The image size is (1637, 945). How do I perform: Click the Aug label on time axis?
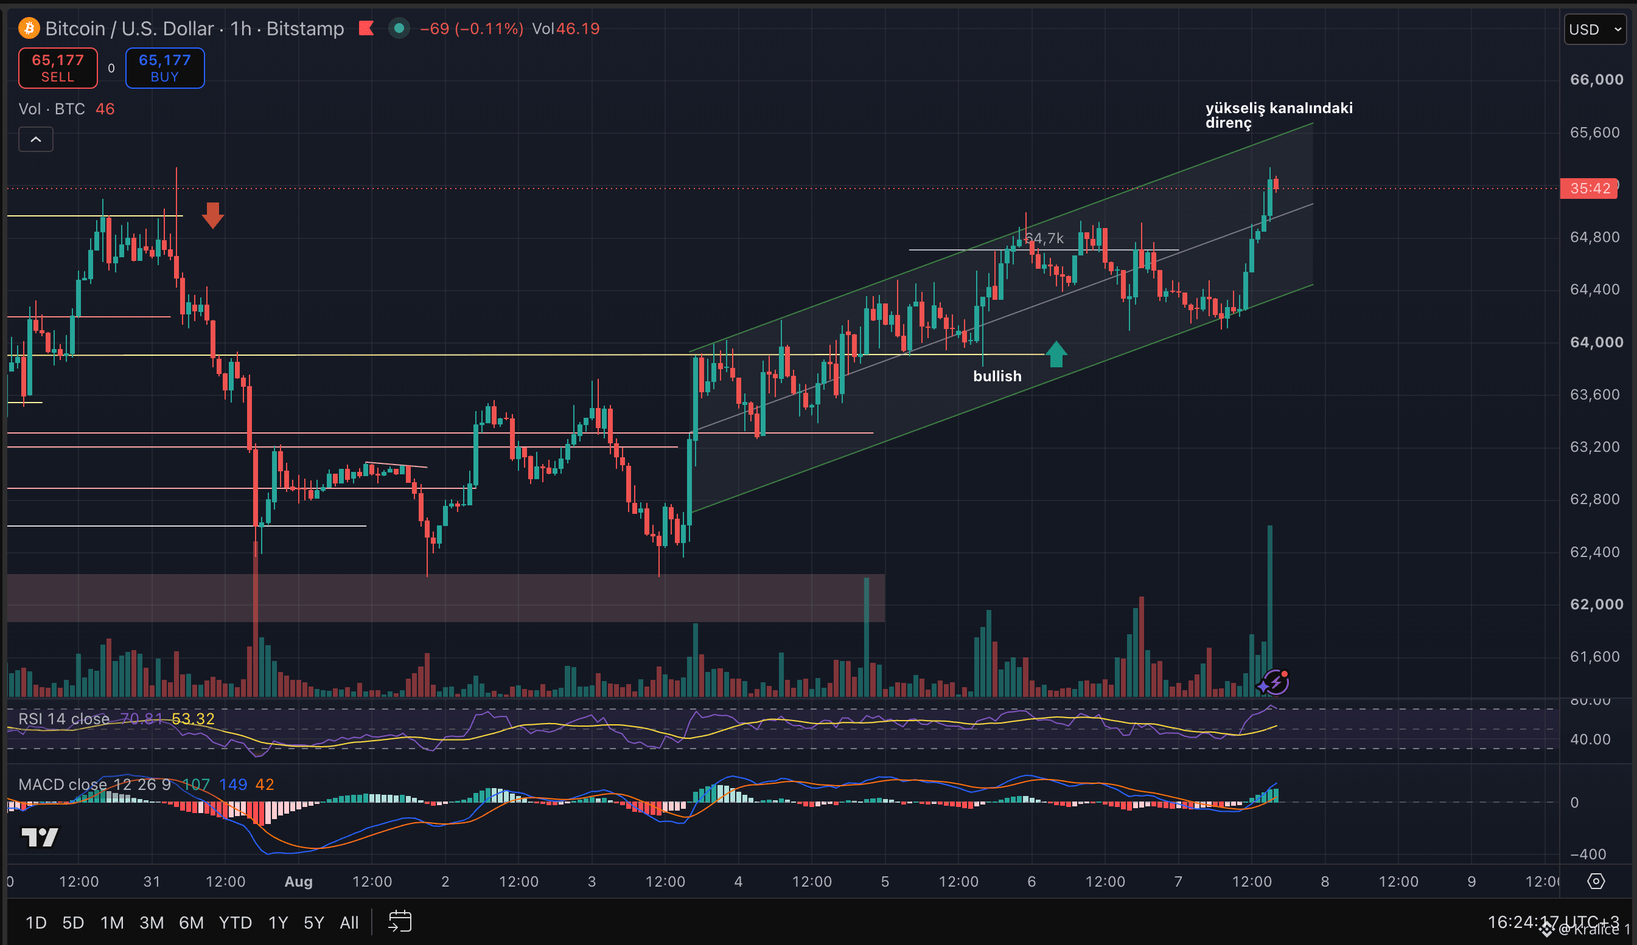299,881
